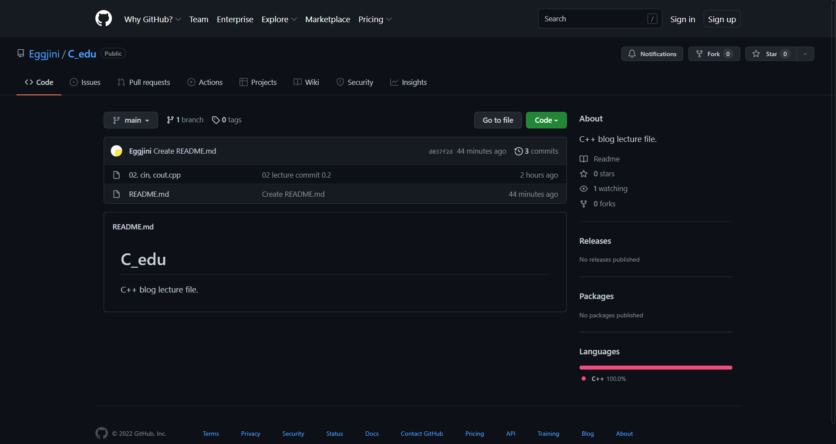836x444 pixels.
Task: Click the file icon for 02. cin, cout.cpp
Action: (x=116, y=175)
